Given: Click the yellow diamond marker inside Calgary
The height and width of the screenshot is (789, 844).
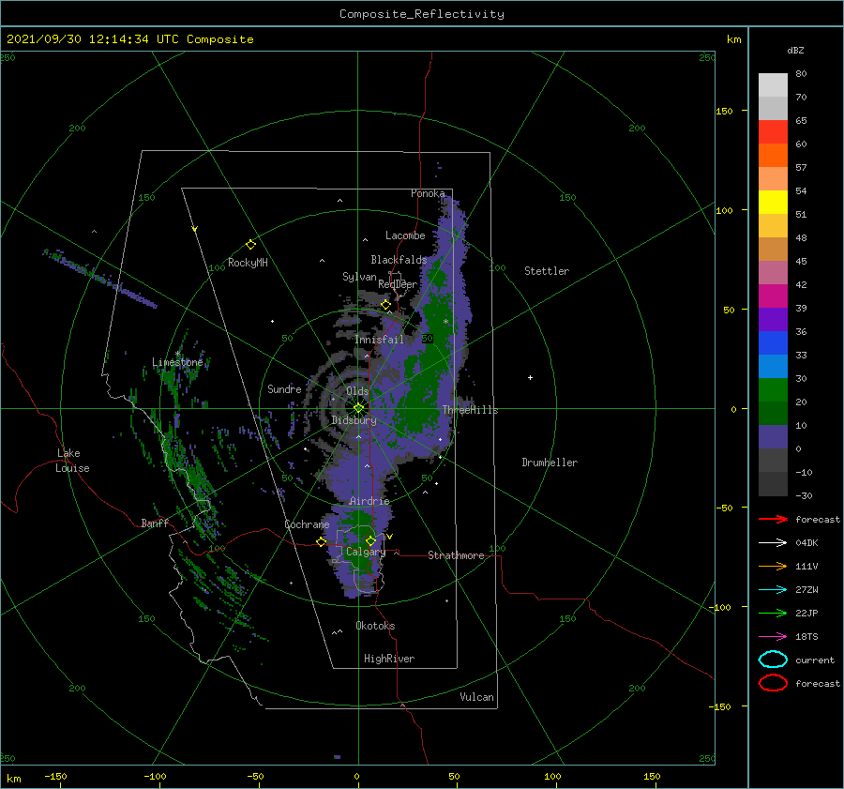Looking at the screenshot, I should tap(370, 540).
